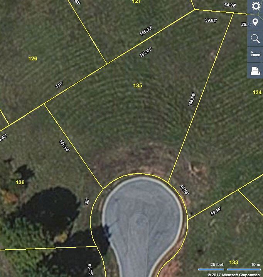Select parcel label 134

pos(257,92)
